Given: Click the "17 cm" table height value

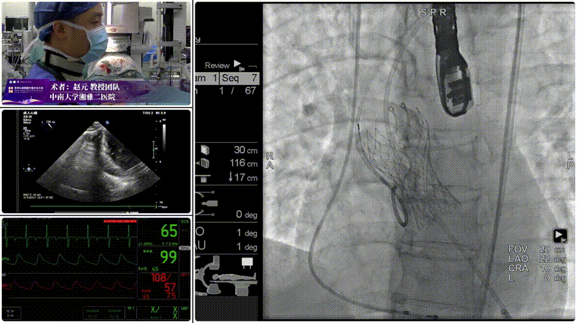Looking at the screenshot, I should [x=243, y=178].
